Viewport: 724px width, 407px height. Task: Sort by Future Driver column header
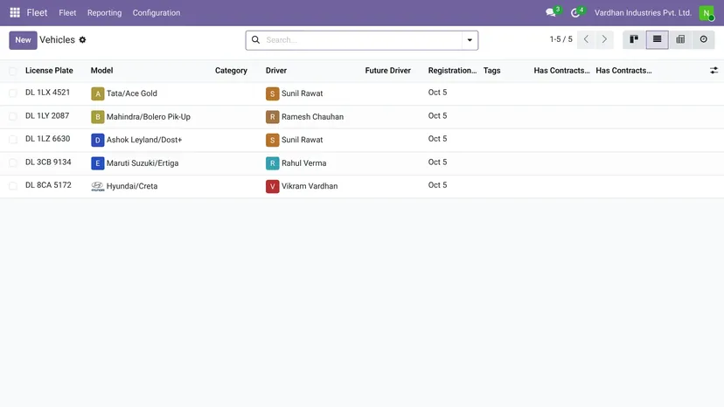click(388, 71)
